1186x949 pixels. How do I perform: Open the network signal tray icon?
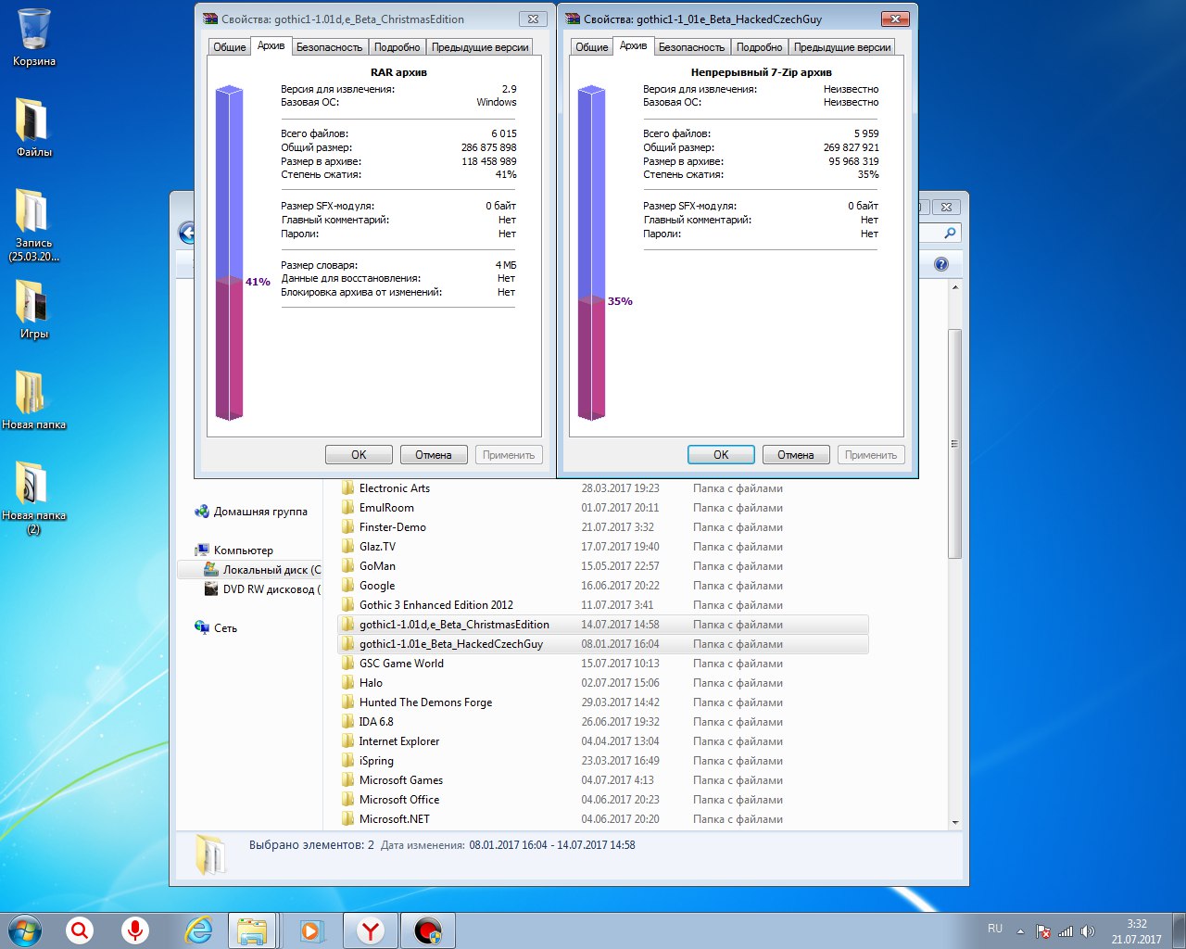(x=1066, y=931)
